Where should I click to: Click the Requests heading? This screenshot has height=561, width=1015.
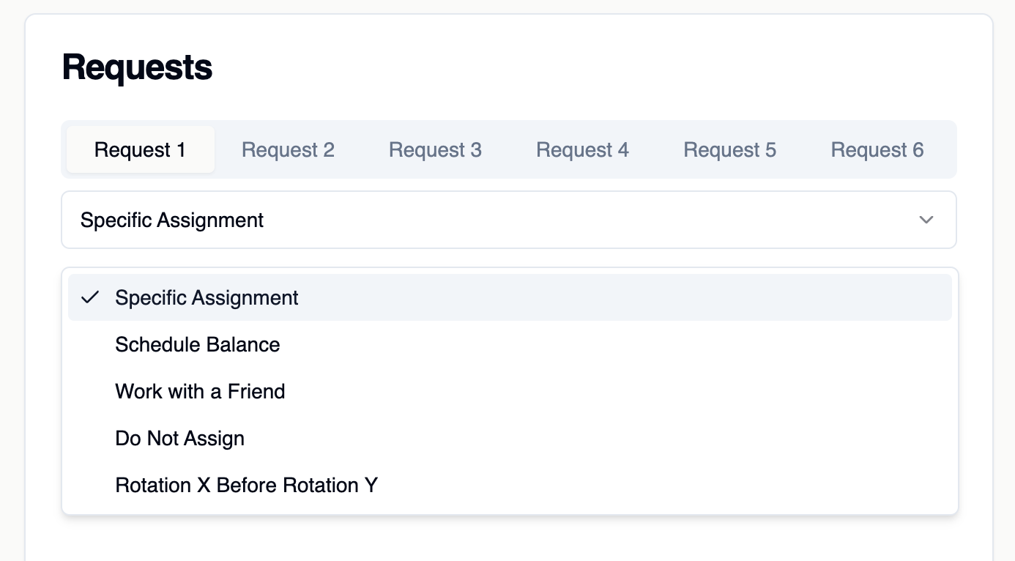tap(136, 67)
